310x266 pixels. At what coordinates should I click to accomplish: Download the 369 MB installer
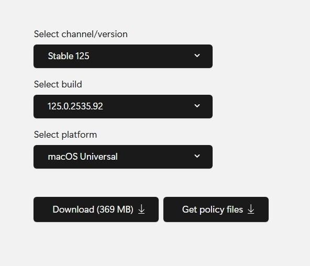[96, 209]
